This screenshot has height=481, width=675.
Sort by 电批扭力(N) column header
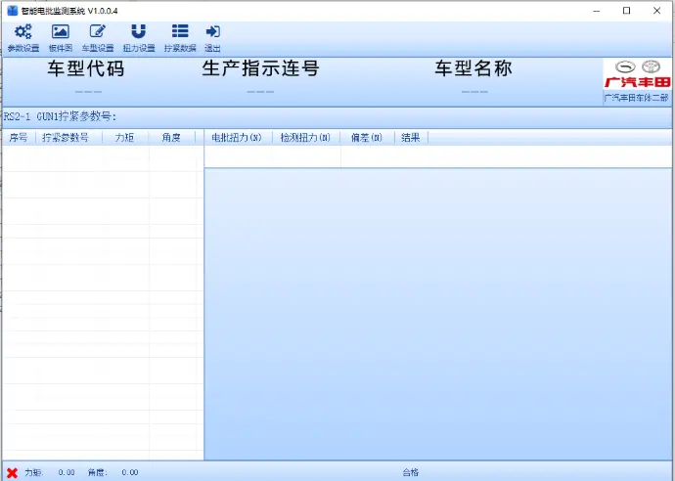237,138
